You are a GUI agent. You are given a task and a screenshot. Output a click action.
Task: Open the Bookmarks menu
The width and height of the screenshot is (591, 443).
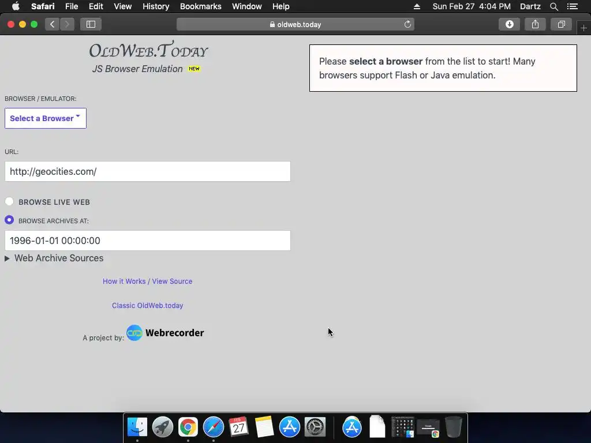click(200, 6)
